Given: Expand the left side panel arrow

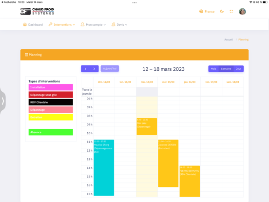Looking at the screenshot, I should coord(3,101).
